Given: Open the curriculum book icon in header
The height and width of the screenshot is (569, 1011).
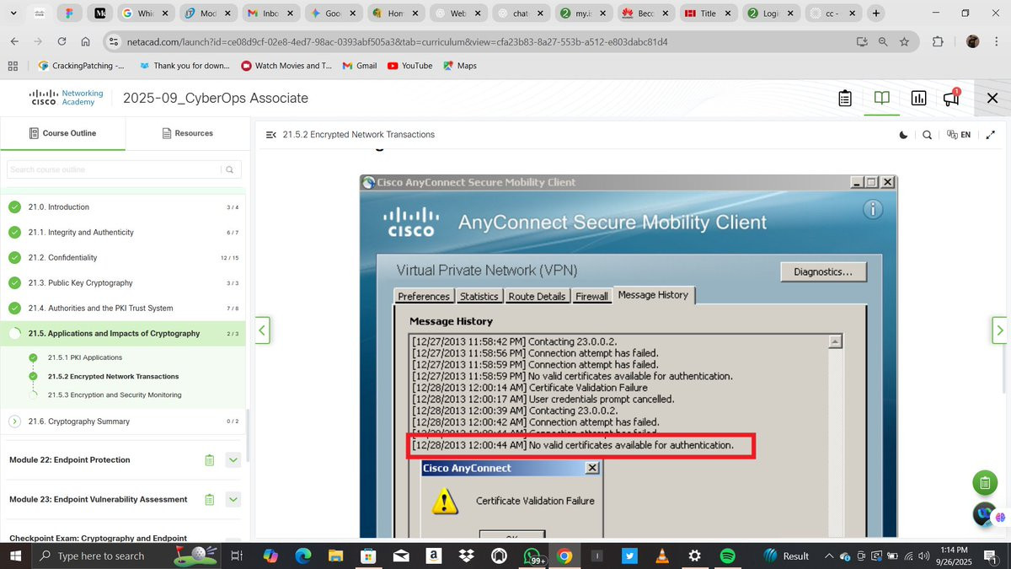Looking at the screenshot, I should point(881,98).
